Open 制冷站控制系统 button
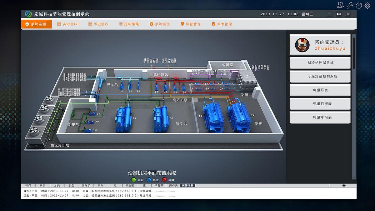This screenshot has height=211, width=375. coord(320,63)
